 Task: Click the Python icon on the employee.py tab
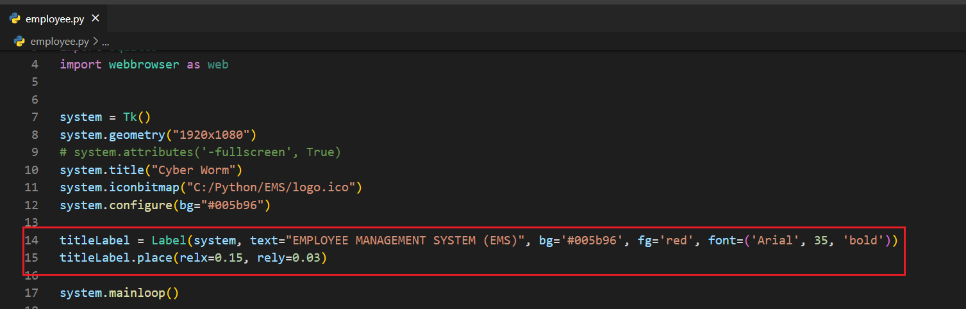click(x=15, y=19)
